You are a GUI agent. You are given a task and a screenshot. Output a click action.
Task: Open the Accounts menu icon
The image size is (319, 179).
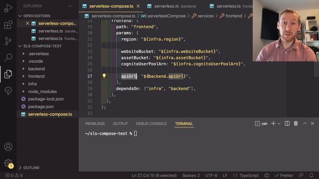[x=8, y=147]
